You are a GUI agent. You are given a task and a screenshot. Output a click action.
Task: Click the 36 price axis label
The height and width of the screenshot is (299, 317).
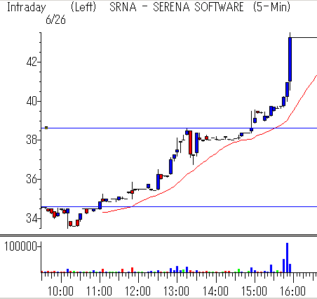point(32,179)
